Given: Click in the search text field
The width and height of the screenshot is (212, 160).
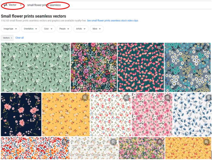Looking at the screenshot, I should pos(114,5).
